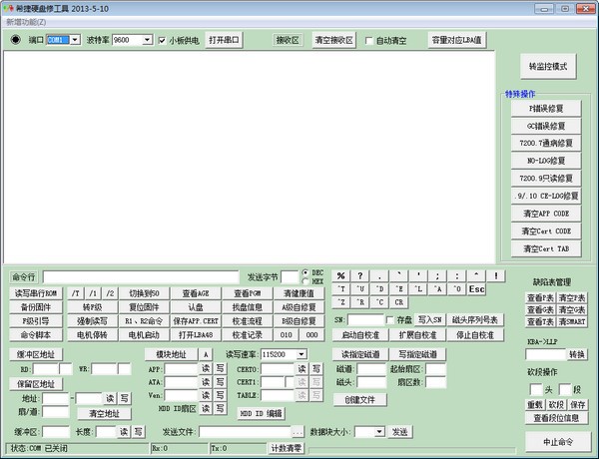Select the HEX radio button
This screenshot has width=599, height=459.
point(305,280)
